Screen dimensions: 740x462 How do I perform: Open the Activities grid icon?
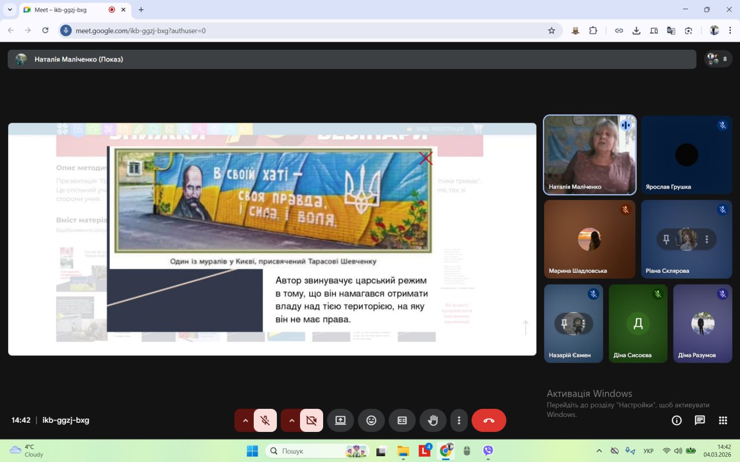coord(723,420)
